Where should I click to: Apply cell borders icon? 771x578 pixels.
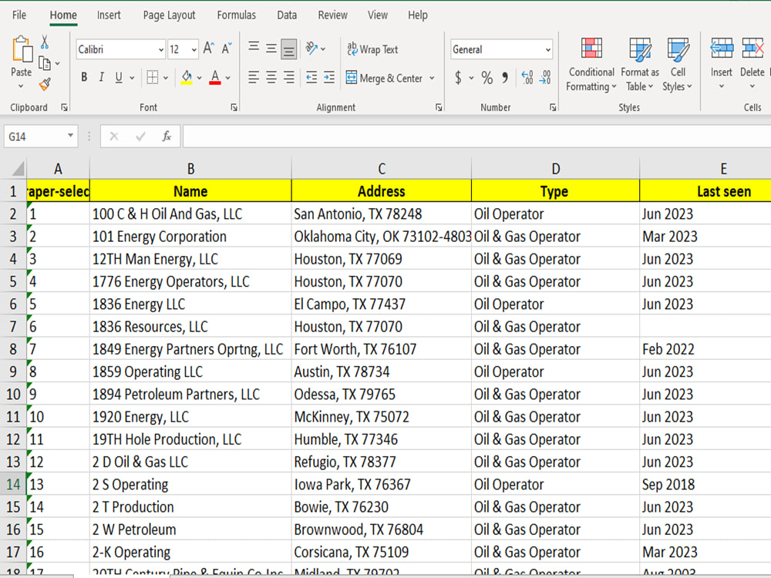pos(153,78)
